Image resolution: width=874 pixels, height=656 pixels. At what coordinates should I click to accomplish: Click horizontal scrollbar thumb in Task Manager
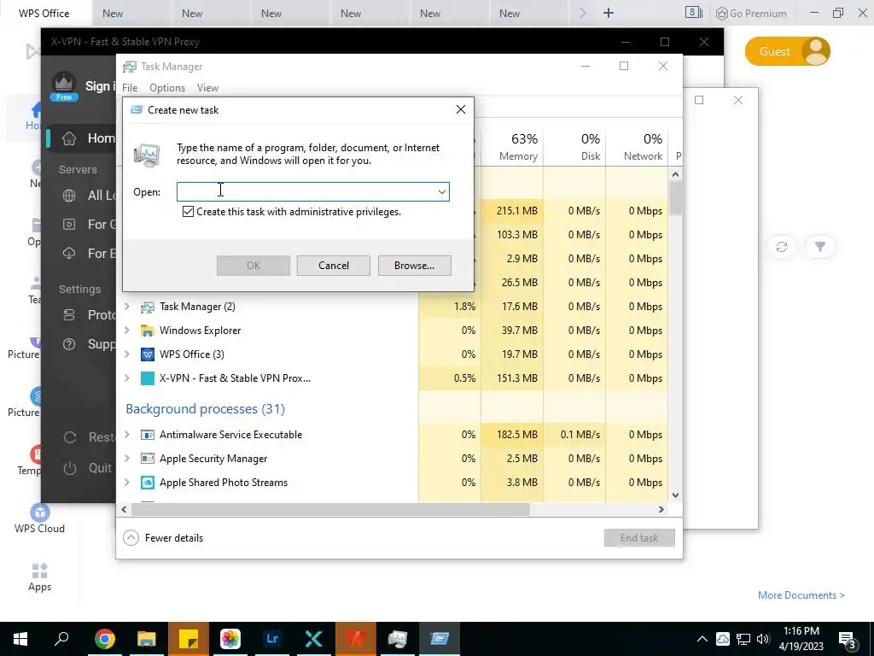coord(330,509)
